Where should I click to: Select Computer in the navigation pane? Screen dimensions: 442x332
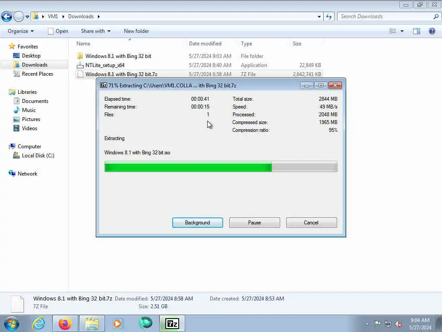coord(29,147)
